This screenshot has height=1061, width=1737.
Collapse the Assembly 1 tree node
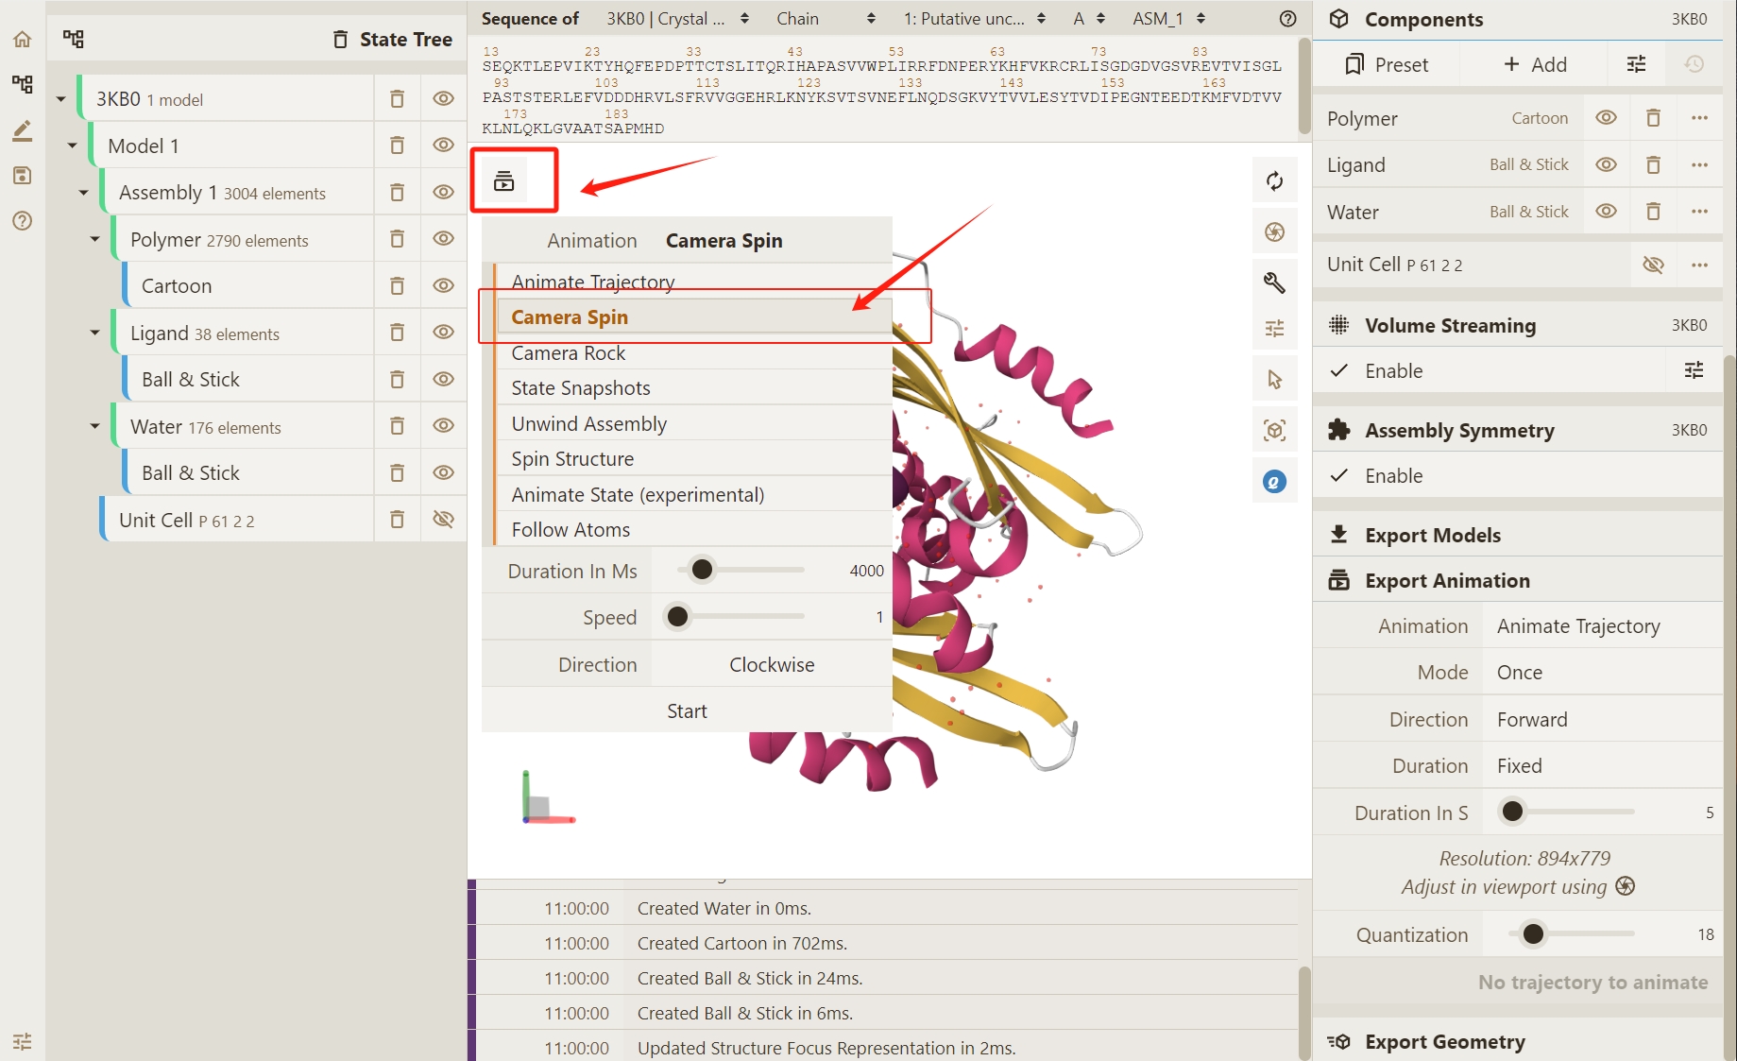pos(83,193)
